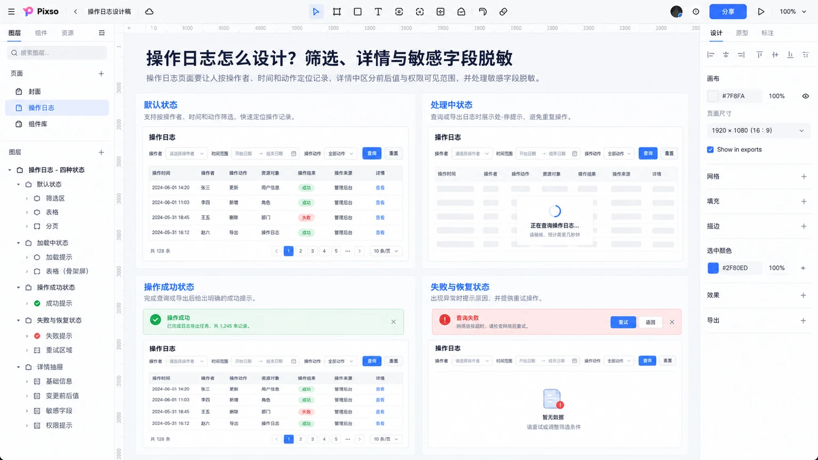Open the page size 1920 × 1080 dropdown

point(758,130)
